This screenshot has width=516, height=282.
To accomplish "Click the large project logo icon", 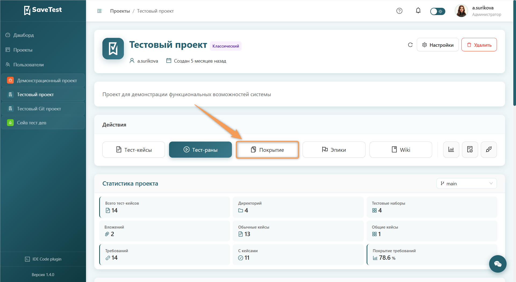I will point(113,49).
